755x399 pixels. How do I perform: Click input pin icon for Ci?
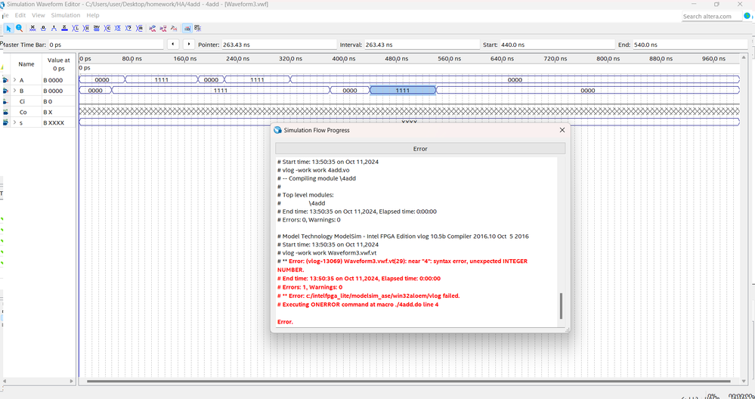click(5, 101)
